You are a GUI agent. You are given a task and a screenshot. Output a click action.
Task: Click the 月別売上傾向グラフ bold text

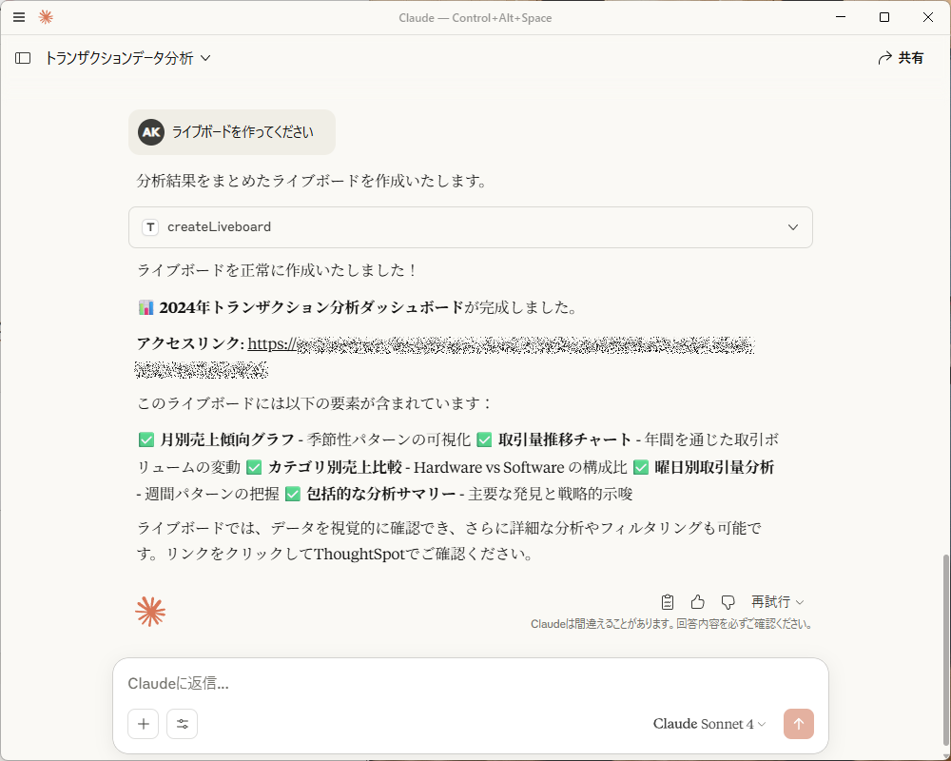227,439
